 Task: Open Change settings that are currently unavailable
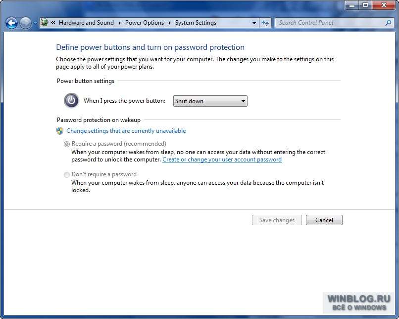[126, 131]
